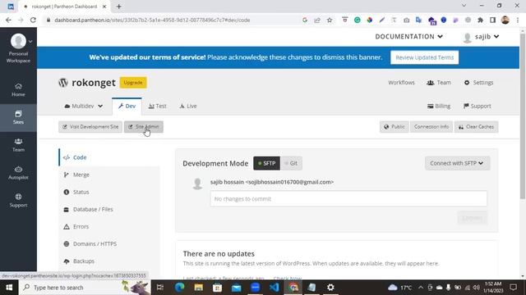Select Database / Files menu item
The width and height of the screenshot is (526, 295).
click(x=108, y=210)
